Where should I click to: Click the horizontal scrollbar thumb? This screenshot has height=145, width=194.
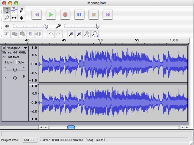click(71, 127)
